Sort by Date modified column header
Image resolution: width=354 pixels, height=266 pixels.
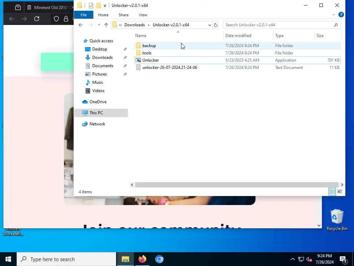(x=238, y=36)
